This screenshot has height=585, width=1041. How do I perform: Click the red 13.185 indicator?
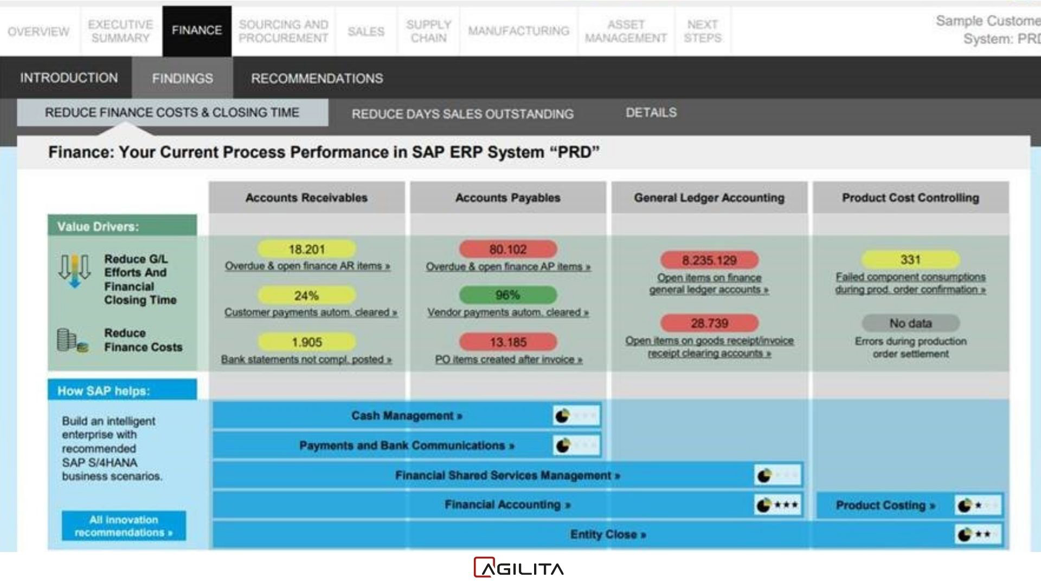coord(508,342)
